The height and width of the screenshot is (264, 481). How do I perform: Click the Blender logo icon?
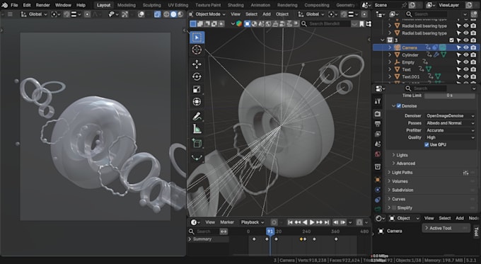pos(5,5)
